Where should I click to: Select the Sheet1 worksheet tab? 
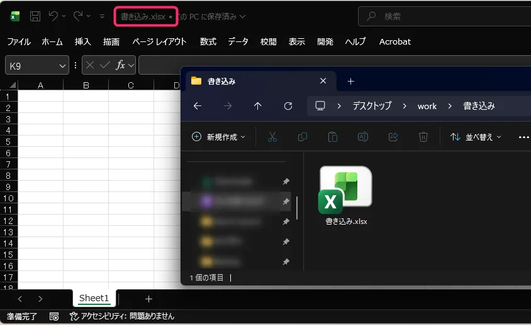[94, 299]
